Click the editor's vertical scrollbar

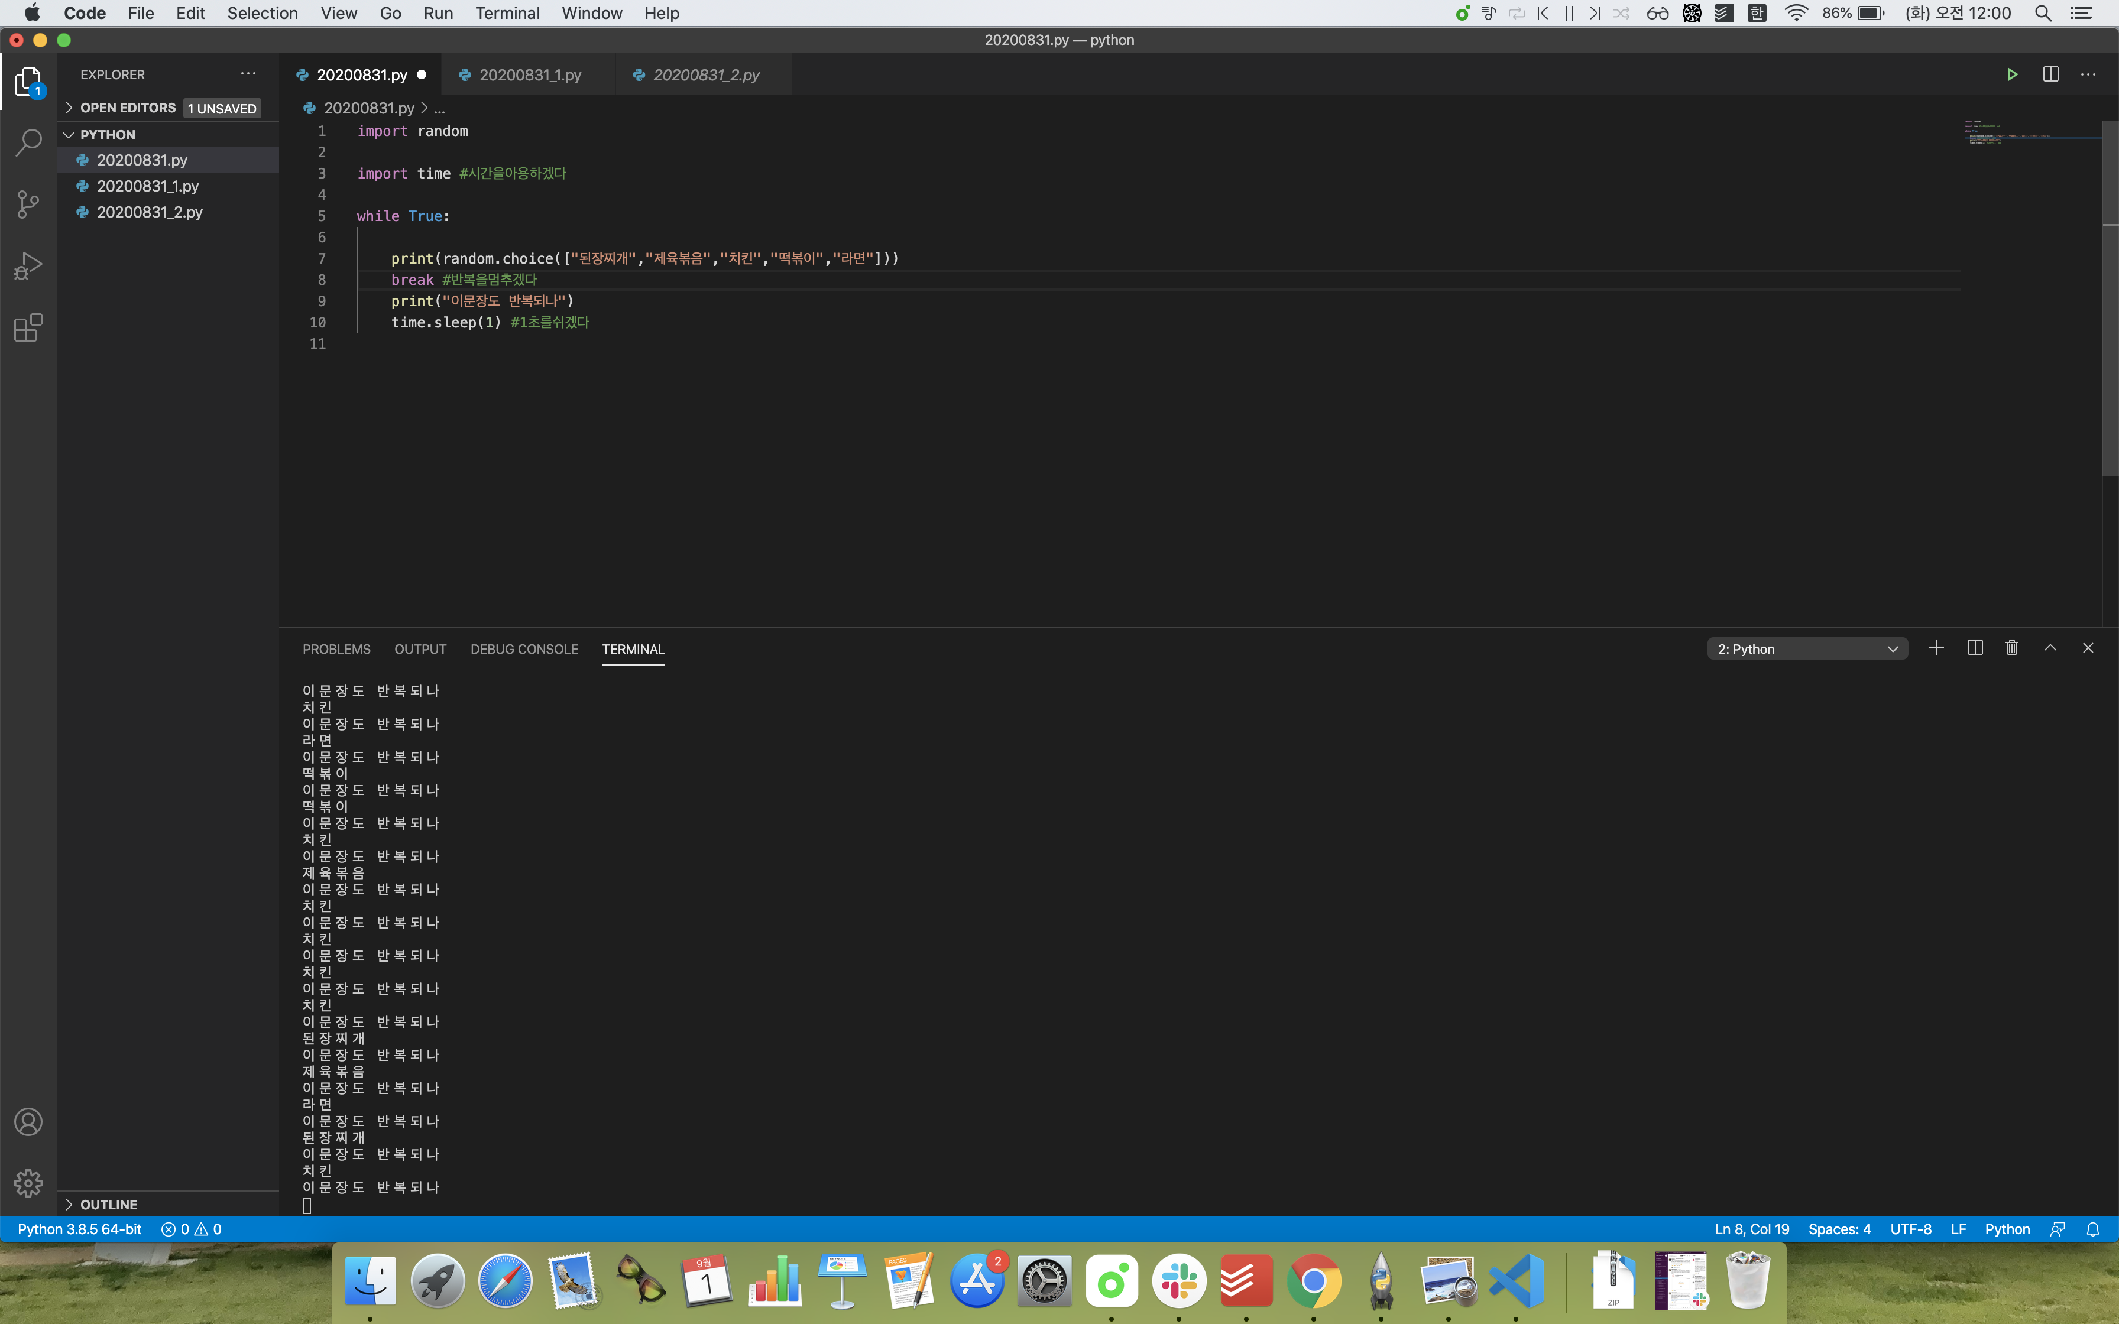(x=2110, y=298)
